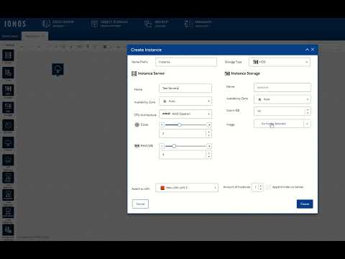Open Backup menu in header

156,24
